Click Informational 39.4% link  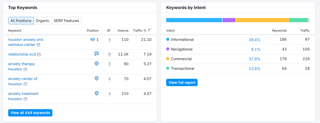[x=254, y=40]
